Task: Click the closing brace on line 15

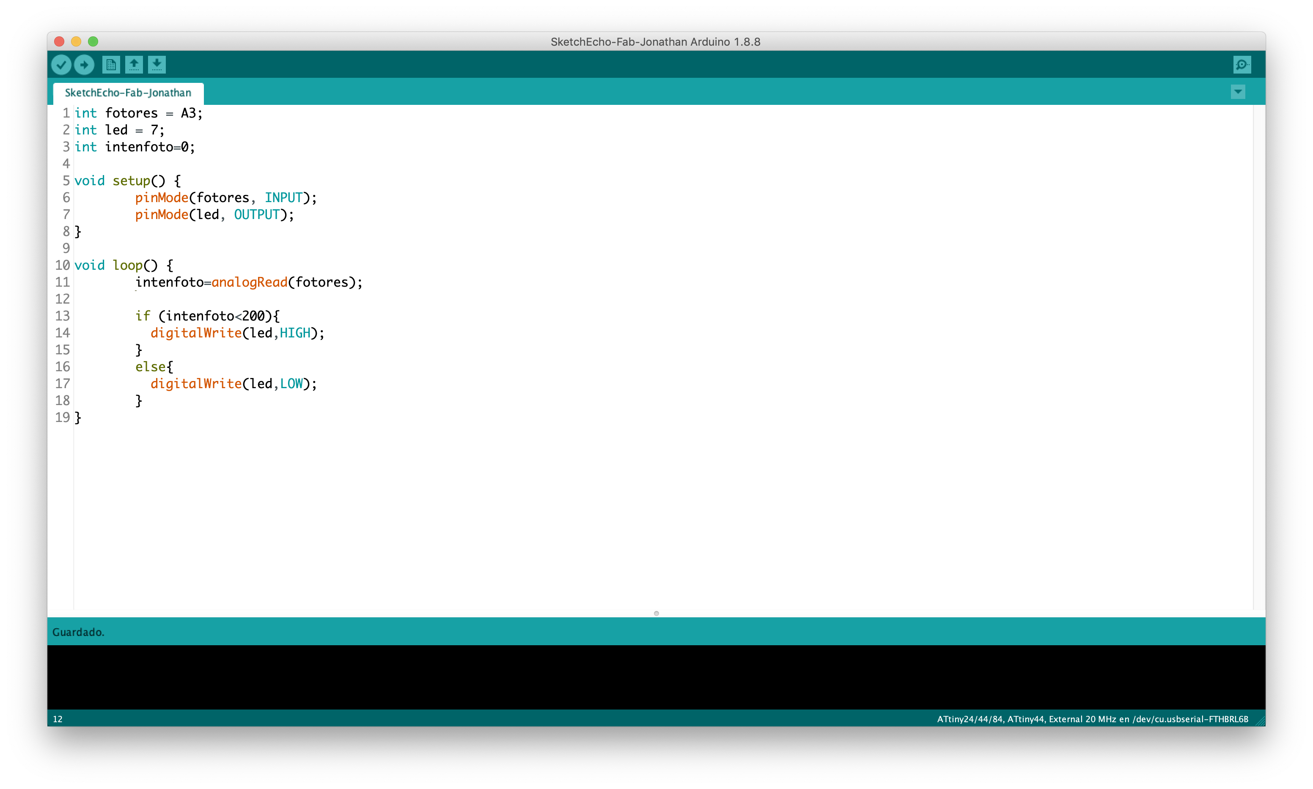Action: tap(139, 351)
